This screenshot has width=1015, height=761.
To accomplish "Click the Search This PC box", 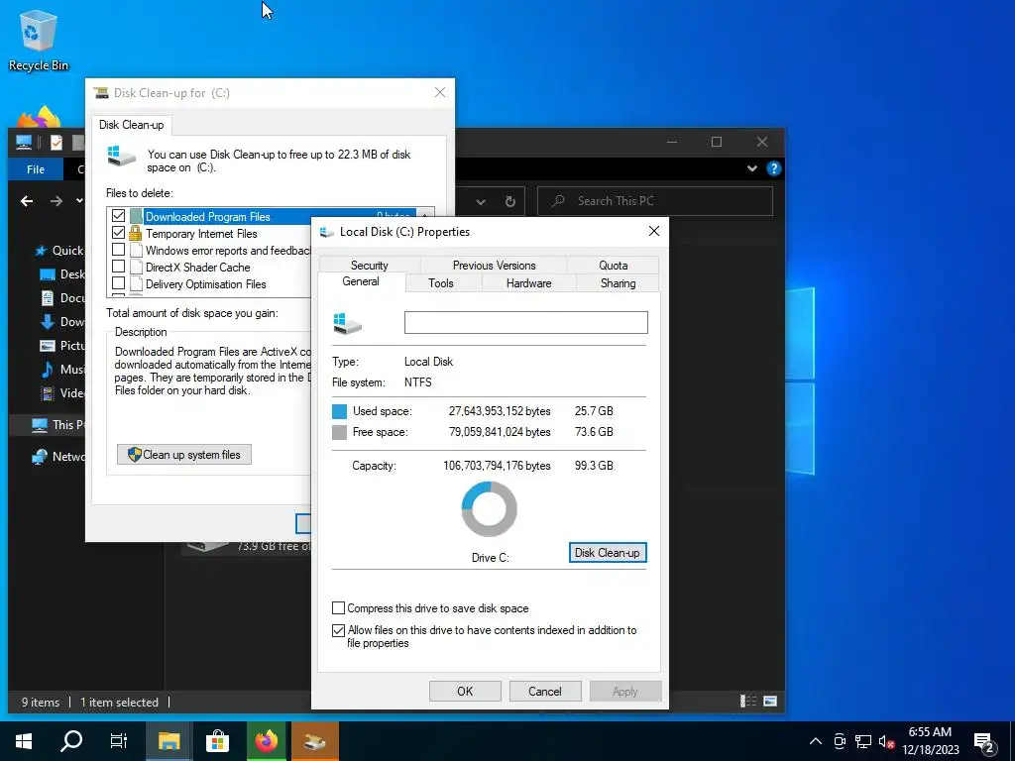I will [x=655, y=201].
